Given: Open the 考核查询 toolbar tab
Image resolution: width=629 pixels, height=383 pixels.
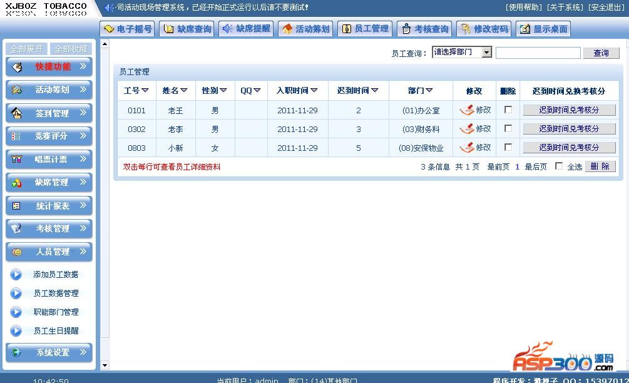Looking at the screenshot, I should click(424, 29).
